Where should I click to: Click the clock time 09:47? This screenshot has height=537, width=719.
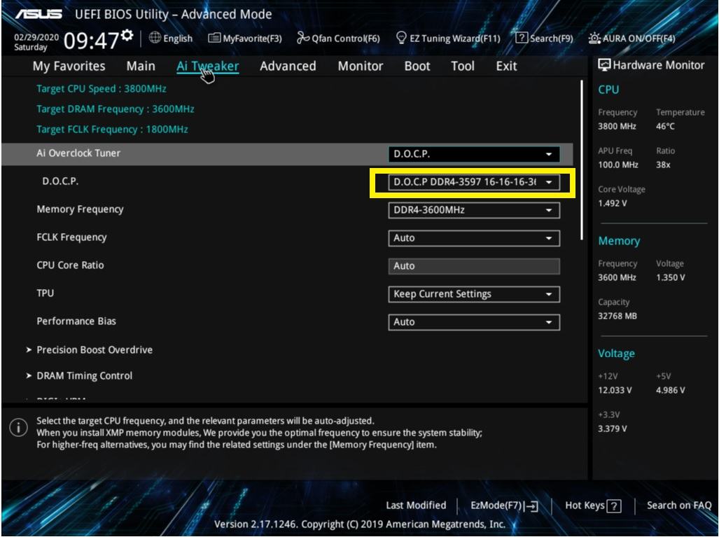tap(91, 41)
